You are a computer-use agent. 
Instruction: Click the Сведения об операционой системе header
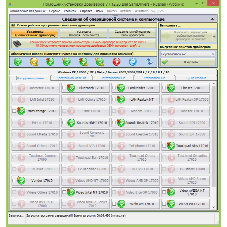click(113, 19)
